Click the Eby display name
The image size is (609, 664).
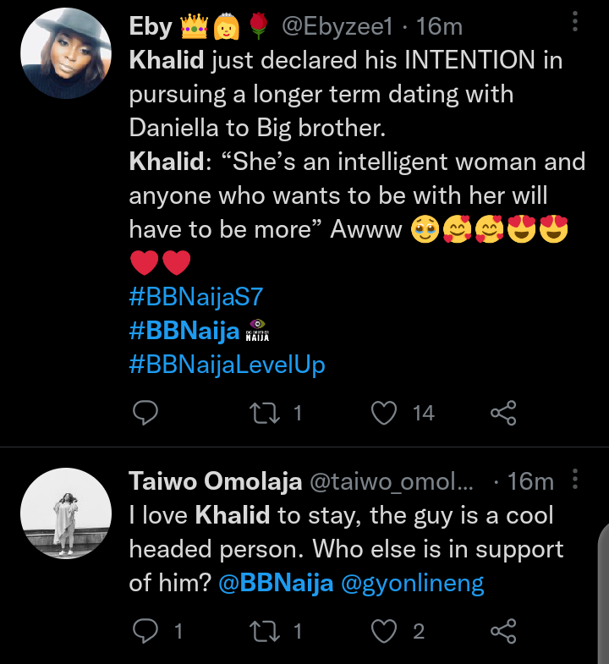[x=151, y=27]
